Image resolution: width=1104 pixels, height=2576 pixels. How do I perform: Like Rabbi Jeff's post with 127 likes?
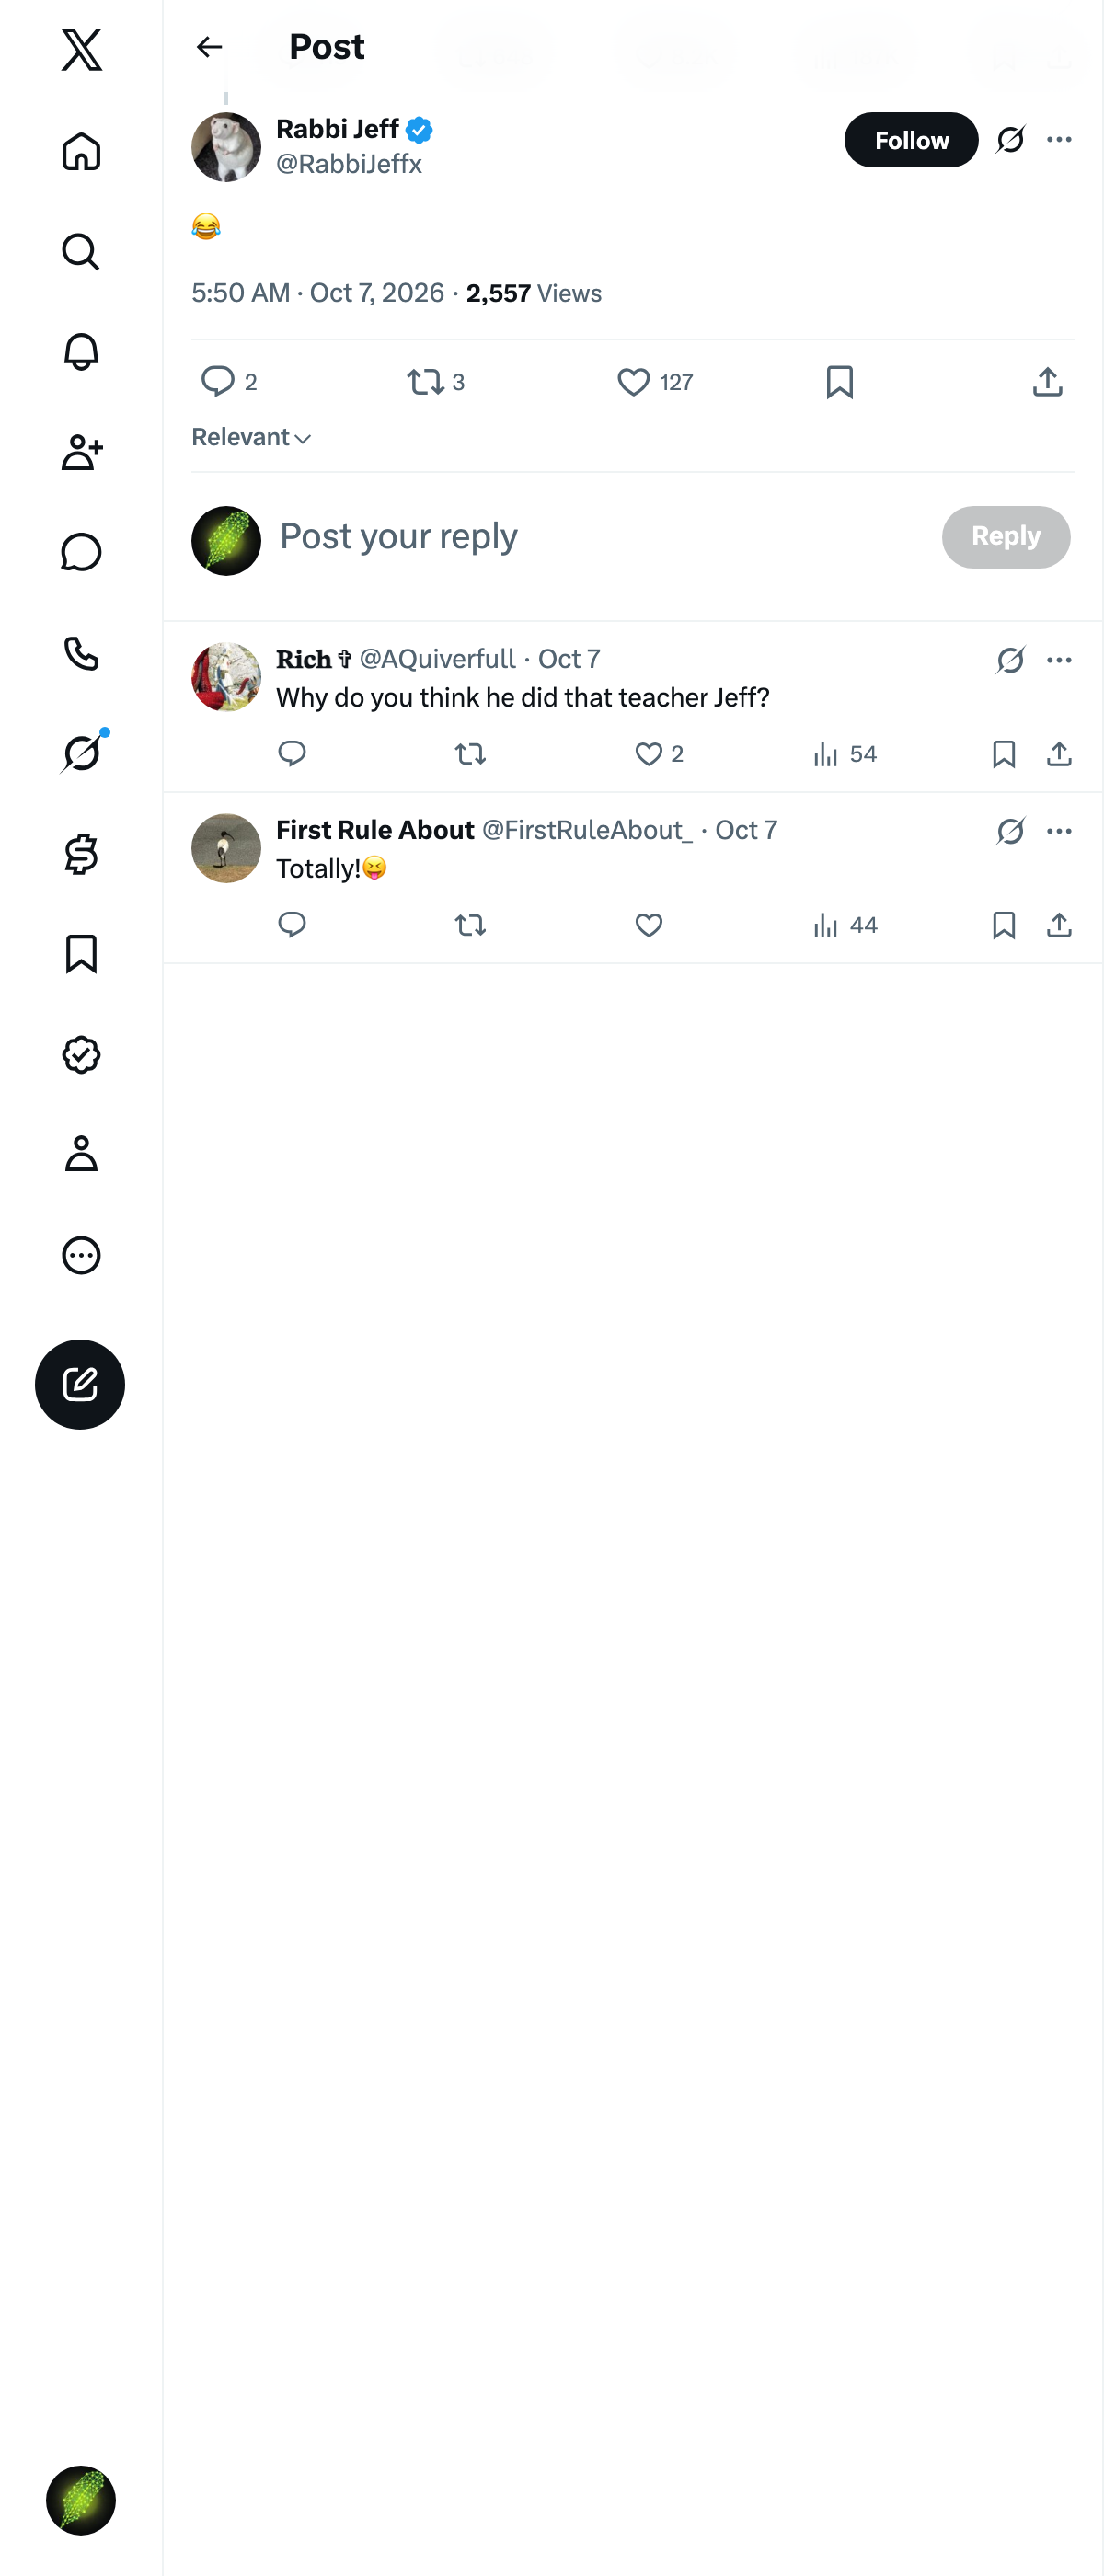[654, 382]
